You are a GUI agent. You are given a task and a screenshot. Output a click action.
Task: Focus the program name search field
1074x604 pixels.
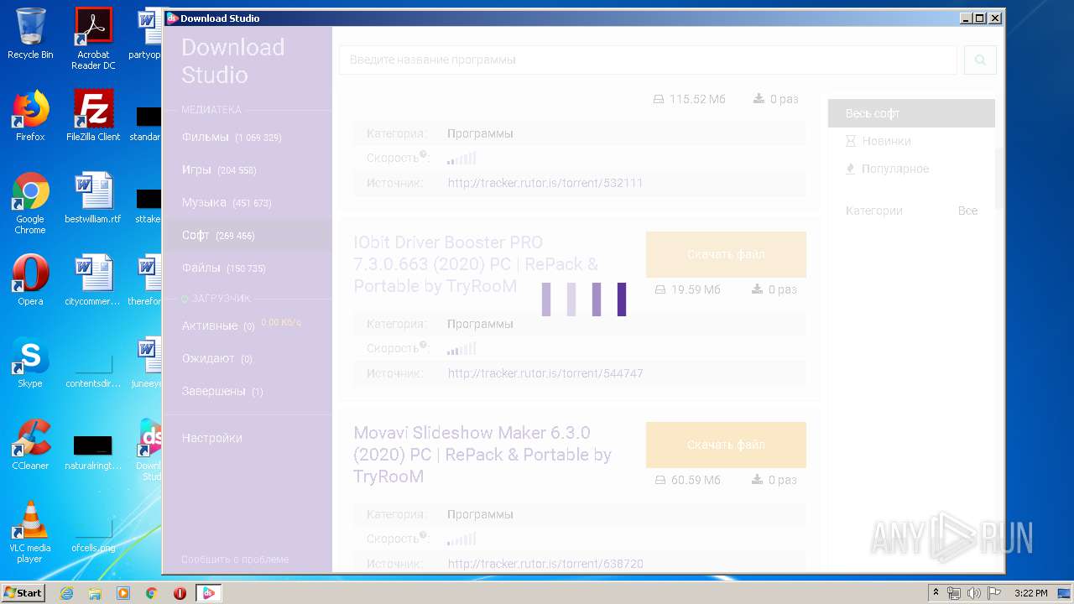pyautogui.click(x=648, y=60)
